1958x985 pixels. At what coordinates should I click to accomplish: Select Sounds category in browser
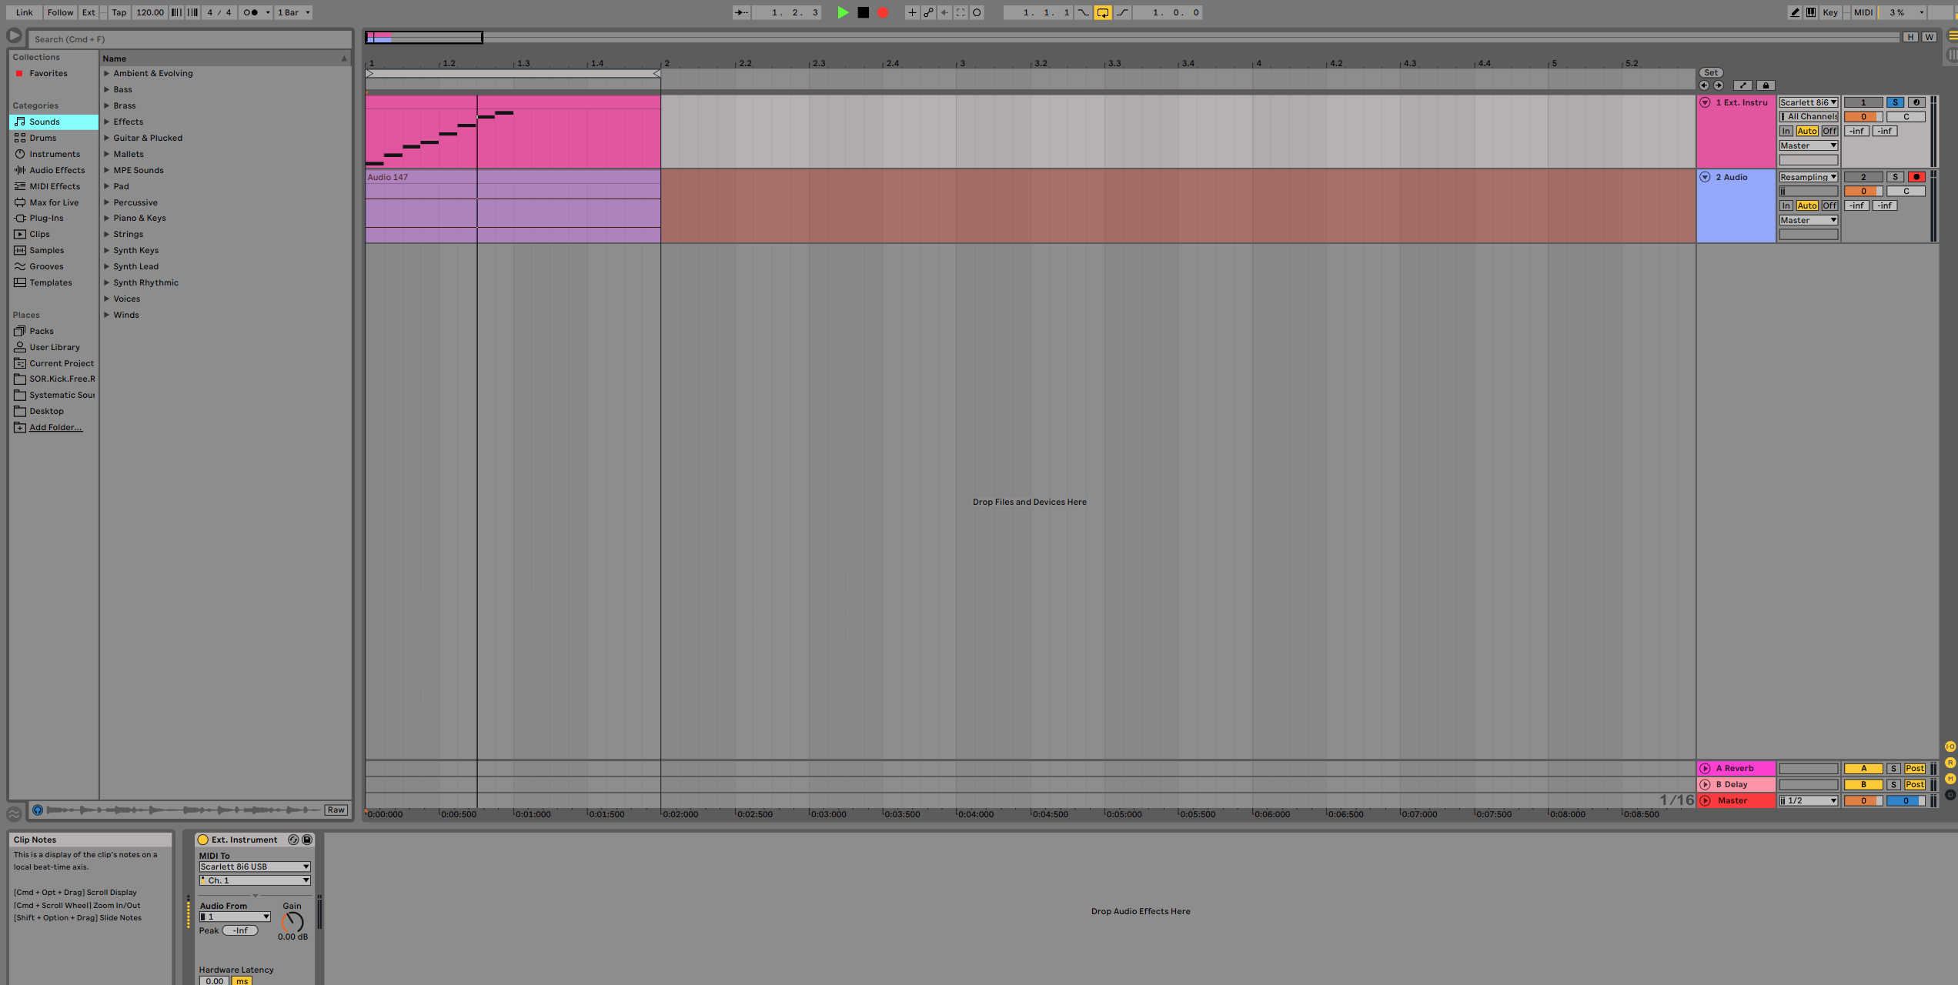pyautogui.click(x=44, y=122)
